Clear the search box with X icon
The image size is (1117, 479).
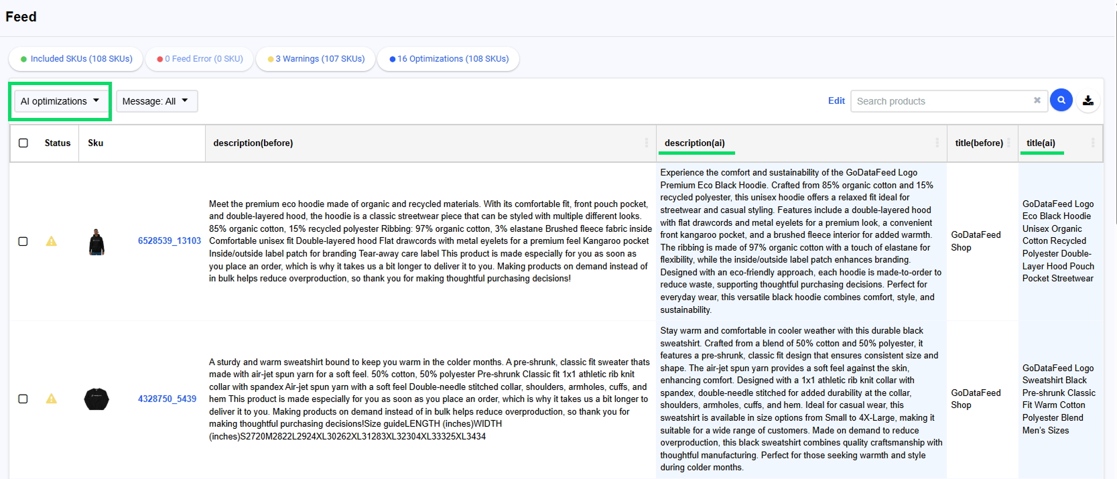1037,100
